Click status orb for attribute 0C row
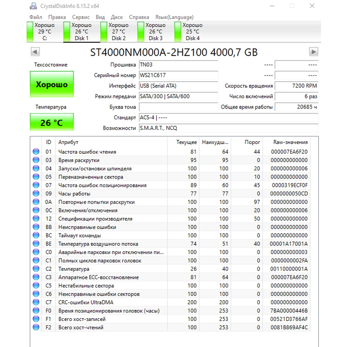347x347 pixels. pyautogui.click(x=36, y=210)
